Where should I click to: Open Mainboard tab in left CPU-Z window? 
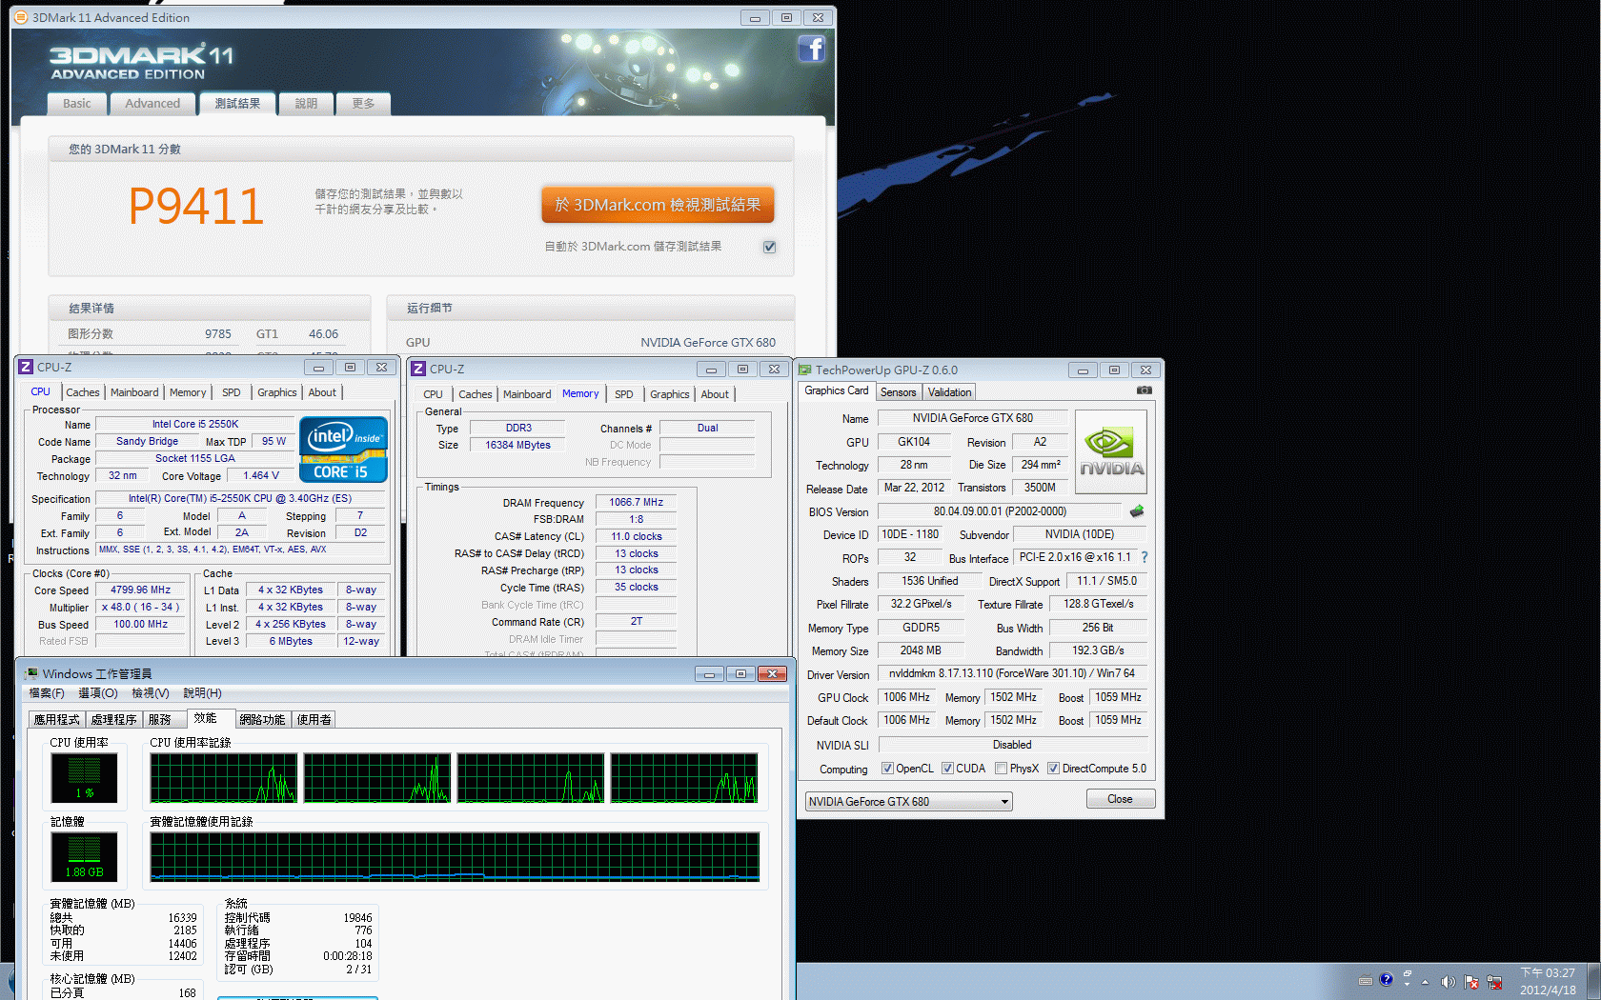(x=134, y=392)
